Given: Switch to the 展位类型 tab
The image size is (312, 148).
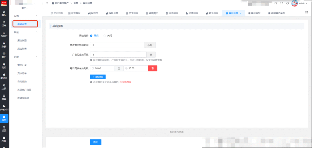Looking at the screenshot, I should 254,13.
